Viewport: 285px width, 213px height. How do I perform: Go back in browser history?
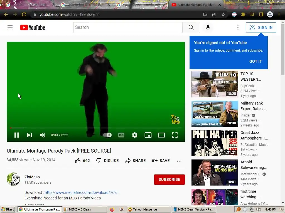point(6,14)
